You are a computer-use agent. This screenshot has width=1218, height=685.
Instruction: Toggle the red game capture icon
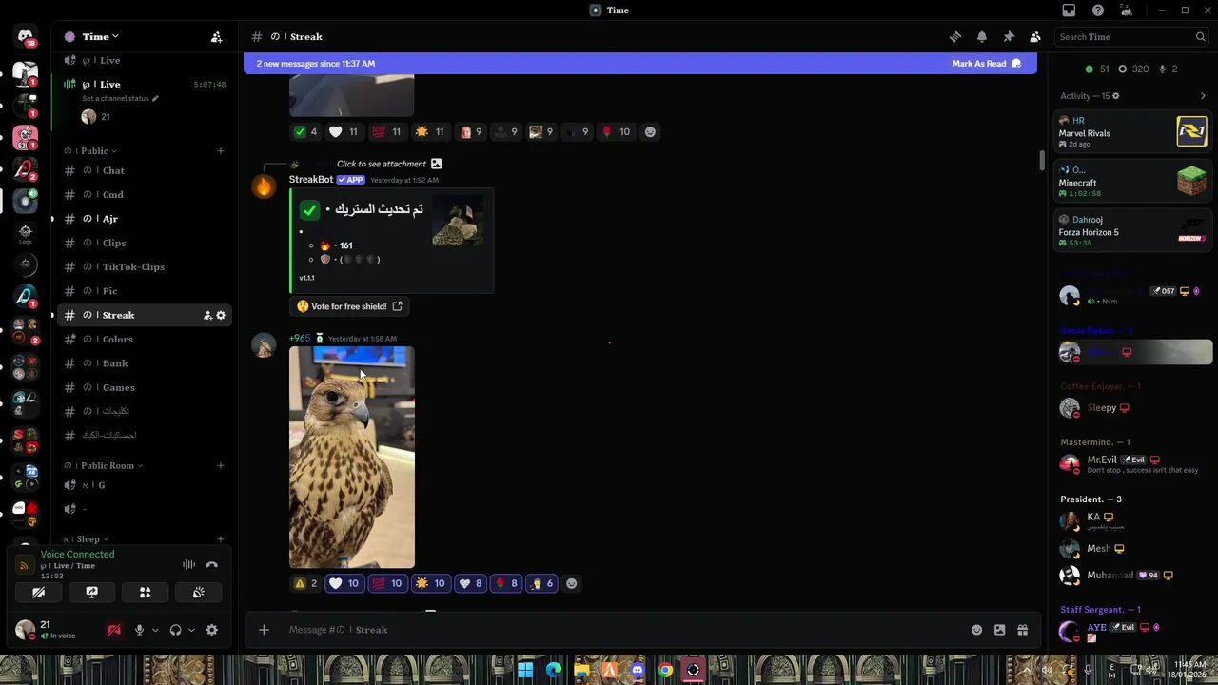click(x=114, y=630)
